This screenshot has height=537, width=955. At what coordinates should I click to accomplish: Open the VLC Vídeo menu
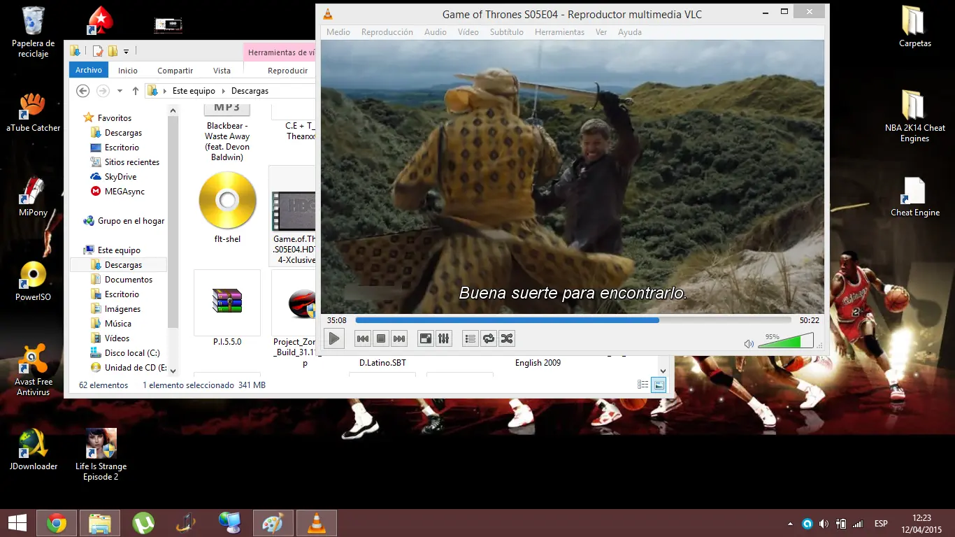click(x=468, y=32)
